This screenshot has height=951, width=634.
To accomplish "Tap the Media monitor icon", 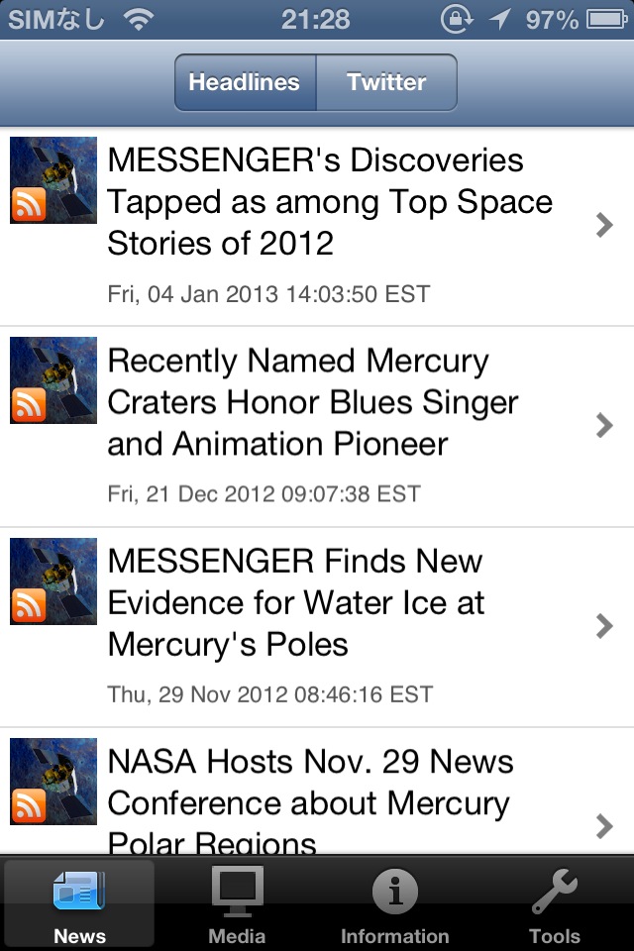I will [x=238, y=892].
